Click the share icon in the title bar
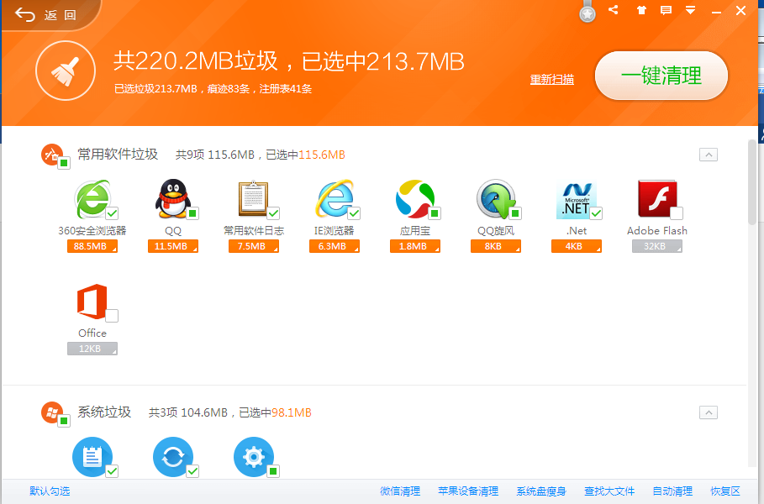The width and height of the screenshot is (764, 504). pyautogui.click(x=614, y=10)
